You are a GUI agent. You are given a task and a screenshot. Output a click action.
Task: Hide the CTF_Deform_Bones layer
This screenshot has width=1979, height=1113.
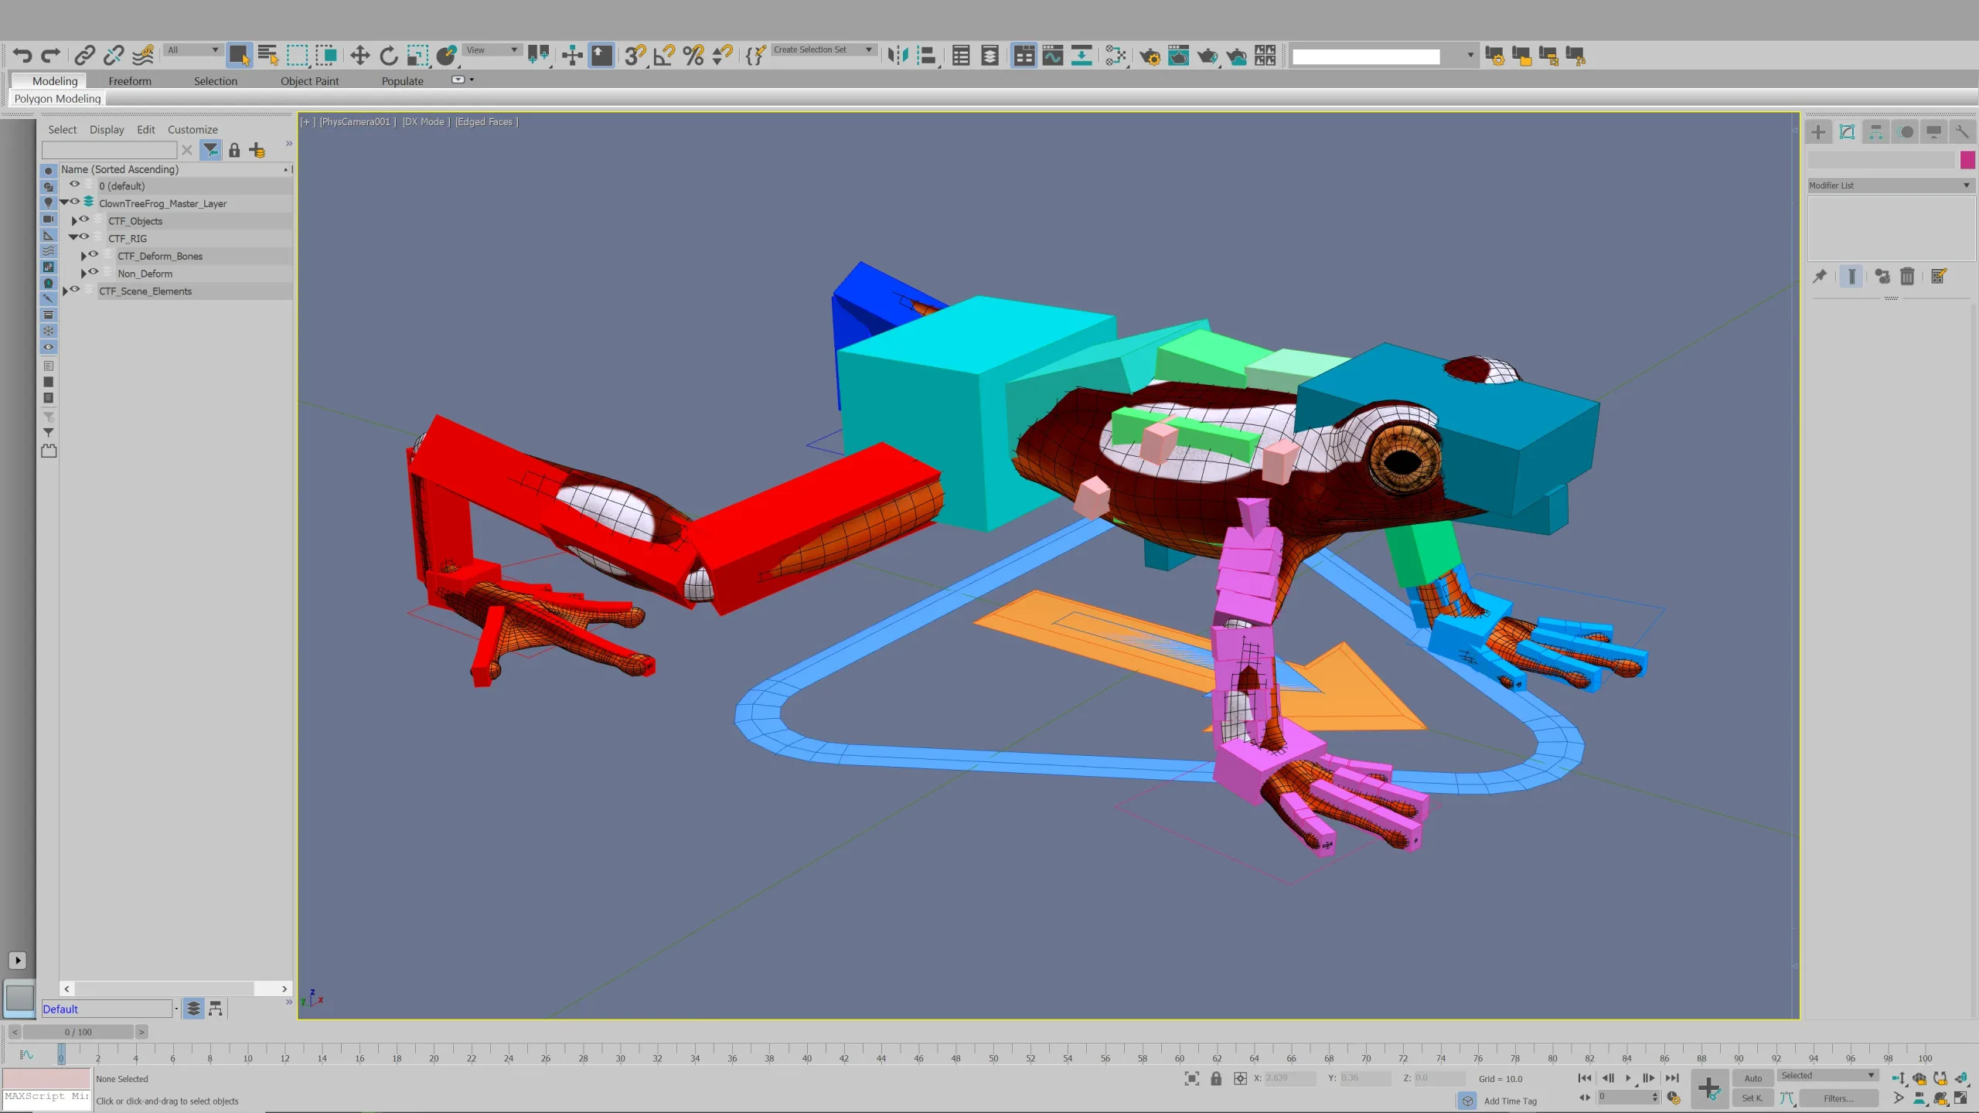coord(94,254)
